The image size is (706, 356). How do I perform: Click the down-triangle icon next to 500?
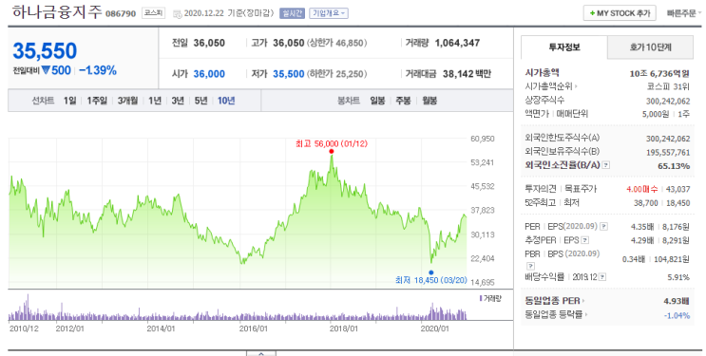[46, 70]
